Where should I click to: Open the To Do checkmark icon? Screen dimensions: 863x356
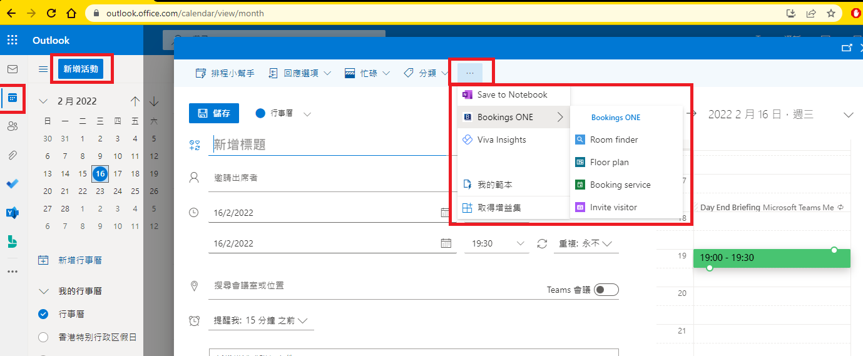pyautogui.click(x=13, y=184)
